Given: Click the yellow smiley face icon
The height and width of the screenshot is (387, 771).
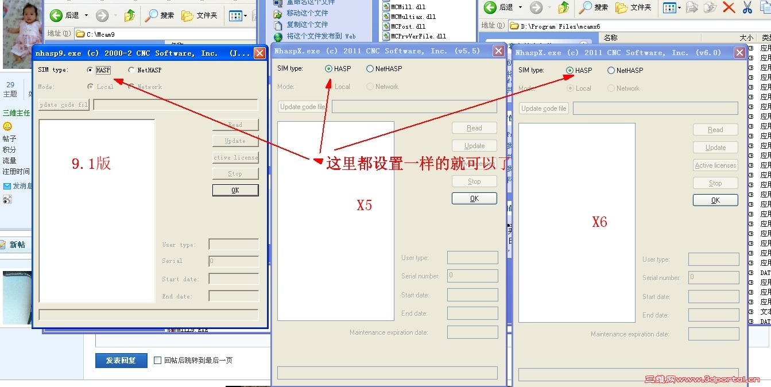Looking at the screenshot, I should coord(7,126).
